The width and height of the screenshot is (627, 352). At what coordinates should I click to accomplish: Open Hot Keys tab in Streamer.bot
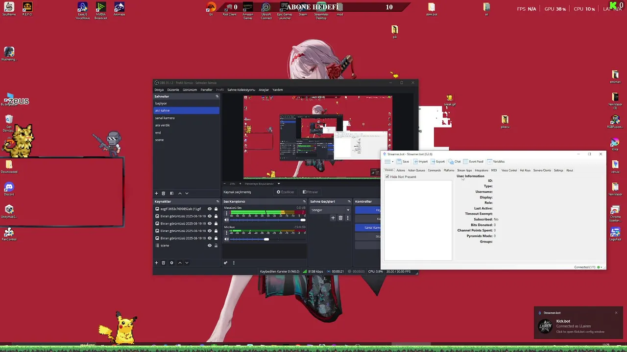tap(525, 171)
